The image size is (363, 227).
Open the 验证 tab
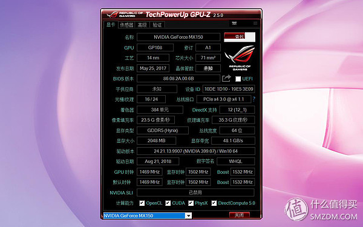157,25
